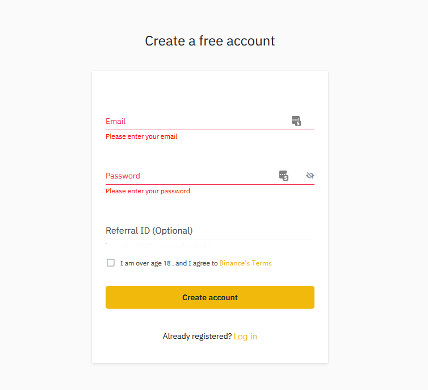Click the red Email placeholder label
The height and width of the screenshot is (390, 428).
pos(115,121)
